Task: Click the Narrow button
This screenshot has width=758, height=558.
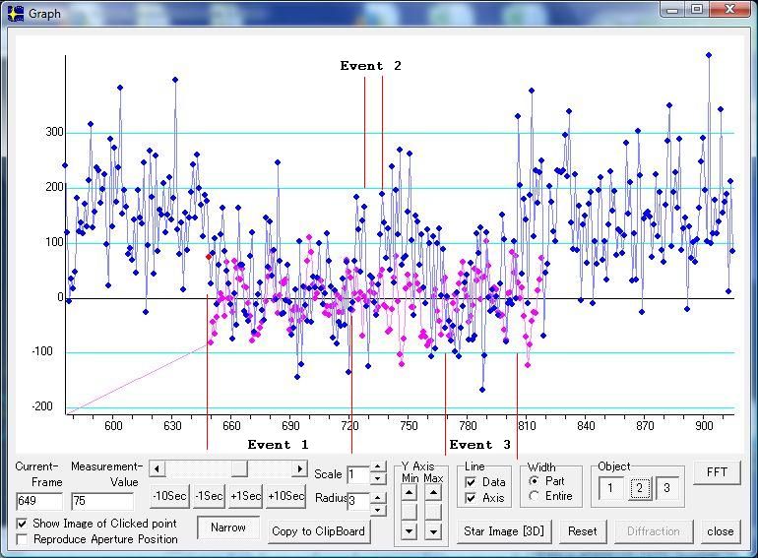Action: pos(228,527)
